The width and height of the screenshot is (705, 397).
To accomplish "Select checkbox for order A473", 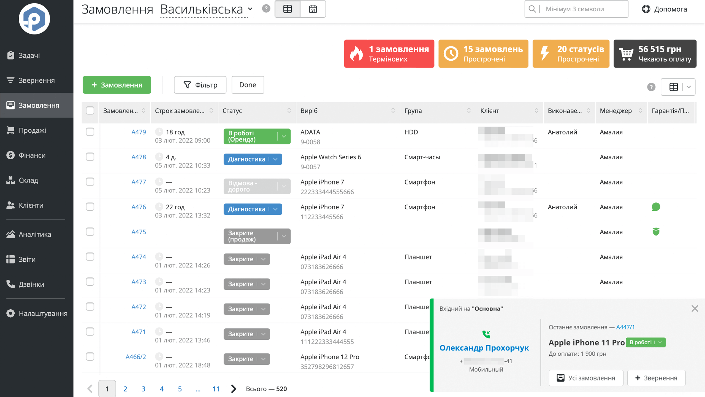I will pos(90,282).
